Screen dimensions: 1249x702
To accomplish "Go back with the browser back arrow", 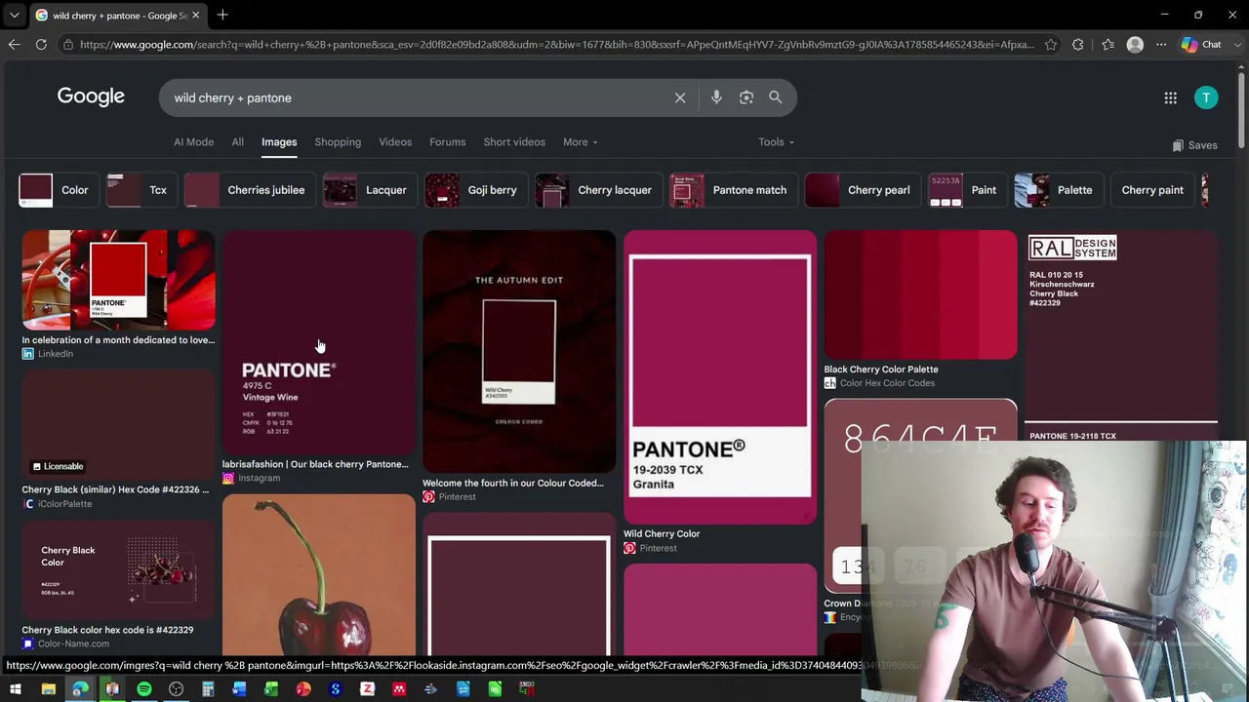I will 14,44.
